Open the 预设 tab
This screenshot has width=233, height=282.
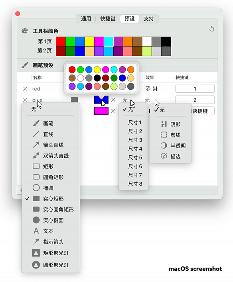[x=130, y=19]
